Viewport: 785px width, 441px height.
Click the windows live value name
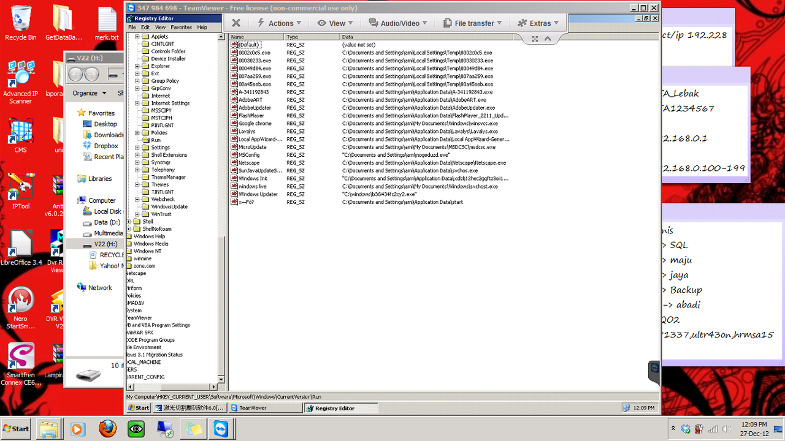(253, 186)
